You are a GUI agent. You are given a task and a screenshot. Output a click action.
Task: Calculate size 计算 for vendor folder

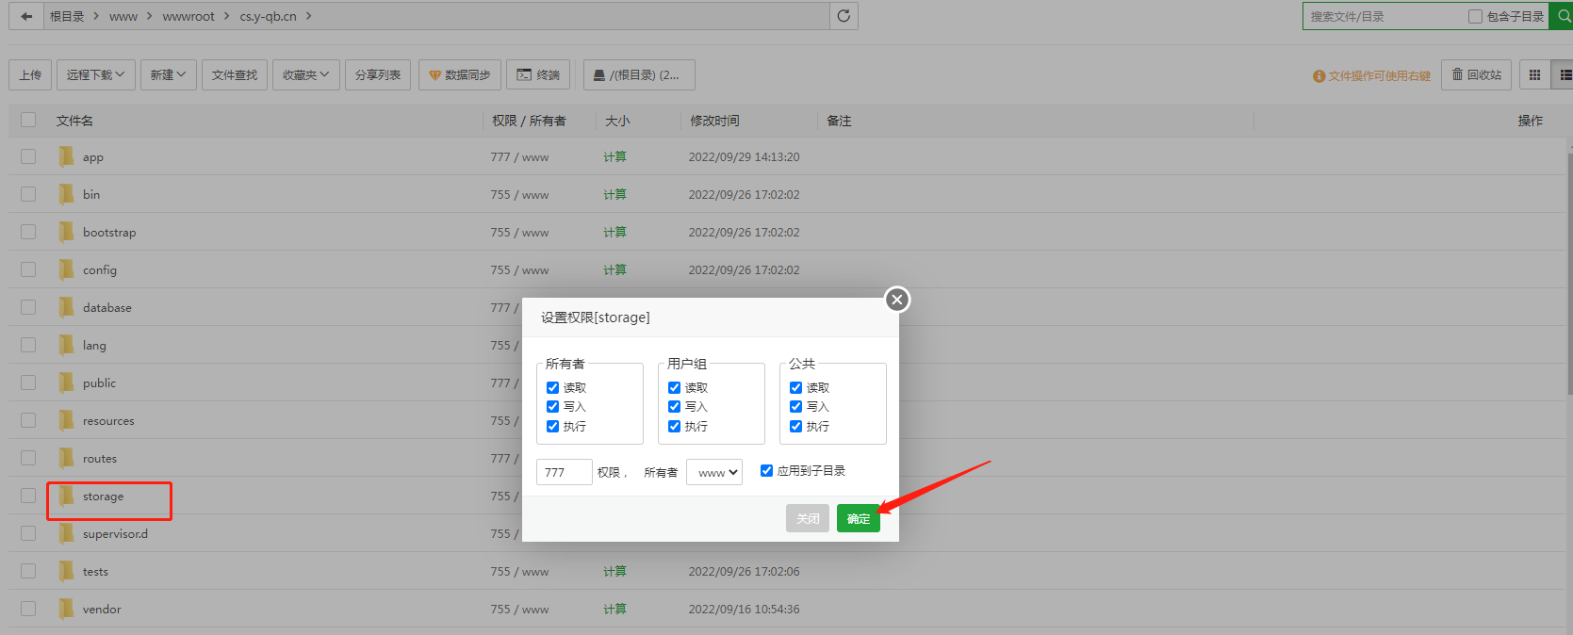(614, 609)
